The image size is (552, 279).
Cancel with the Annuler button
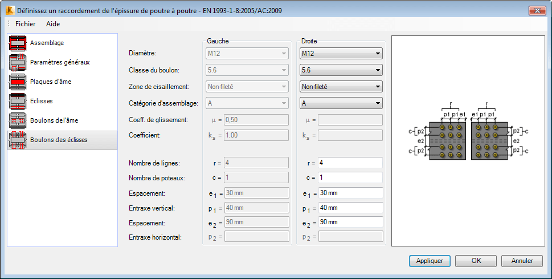click(x=522, y=261)
